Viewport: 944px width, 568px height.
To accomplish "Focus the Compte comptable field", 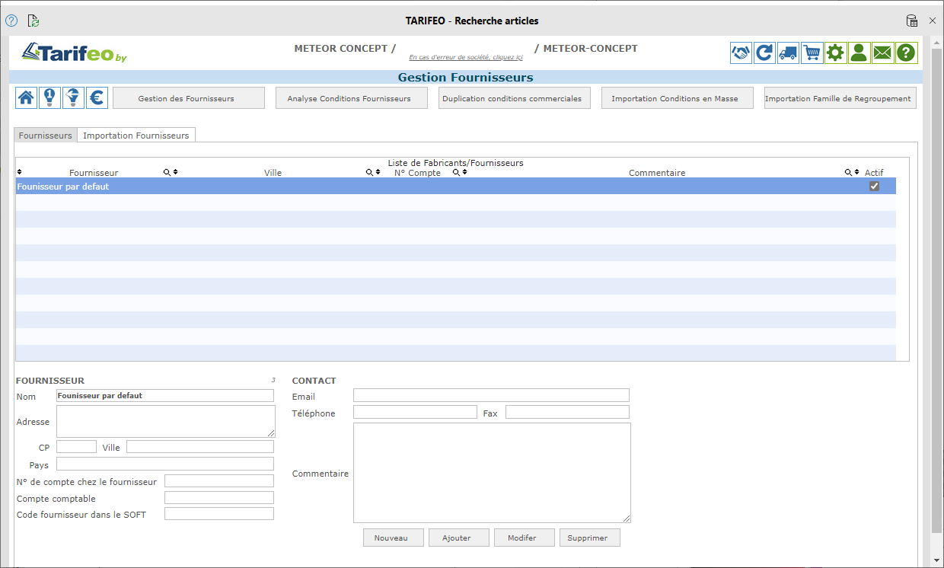I will 219,497.
